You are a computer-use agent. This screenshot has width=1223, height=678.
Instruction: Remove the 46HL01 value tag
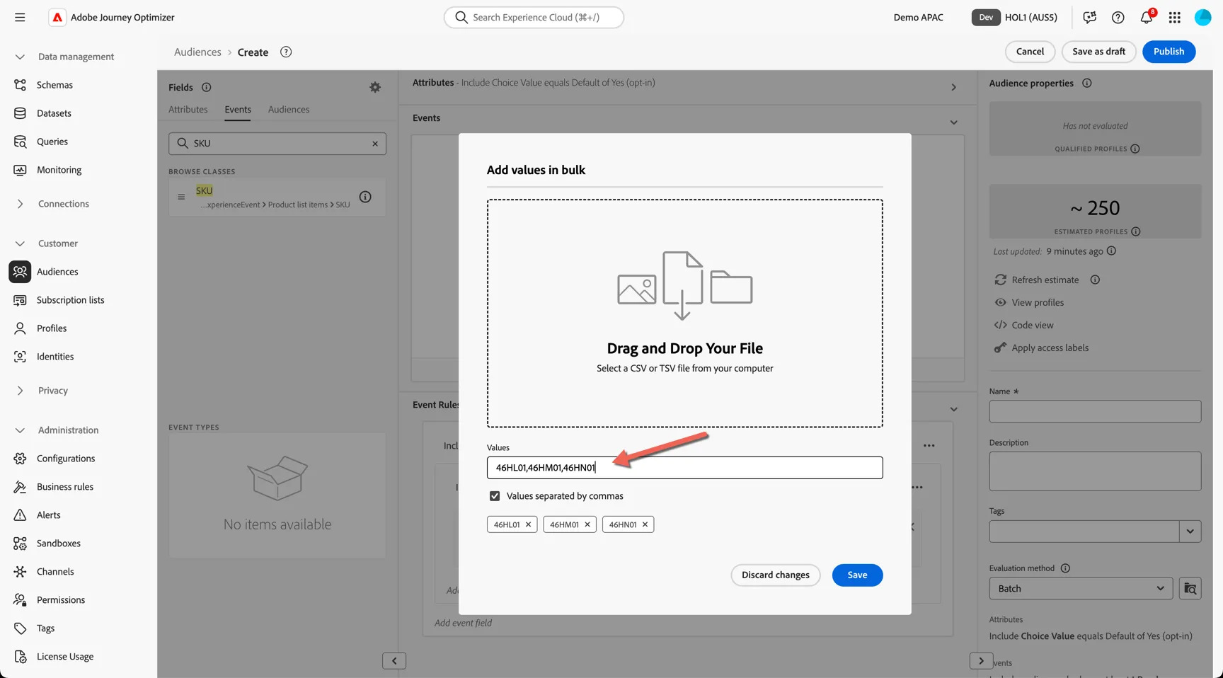[528, 524]
